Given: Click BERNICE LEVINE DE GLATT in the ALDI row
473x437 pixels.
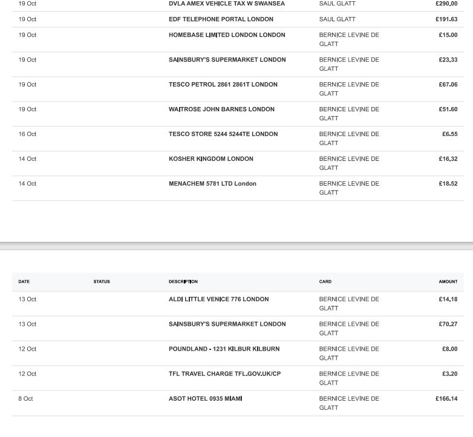Looking at the screenshot, I should pos(349,304).
